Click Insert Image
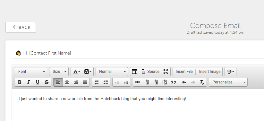 (209, 72)
